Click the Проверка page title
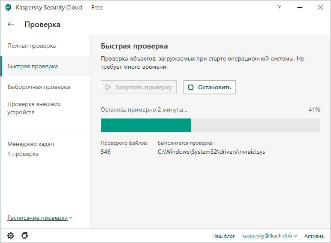The width and height of the screenshot is (331, 243). tap(42, 24)
